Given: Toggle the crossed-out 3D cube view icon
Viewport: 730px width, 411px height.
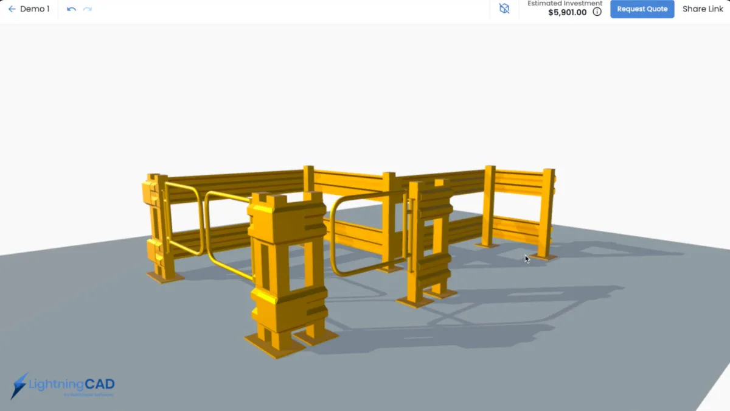Looking at the screenshot, I should coord(504,9).
